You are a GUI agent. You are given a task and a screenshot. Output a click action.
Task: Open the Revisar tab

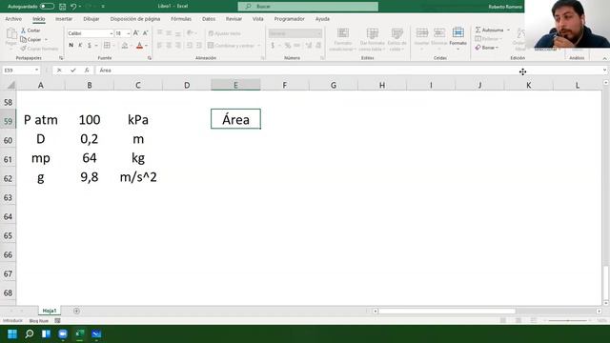point(234,19)
